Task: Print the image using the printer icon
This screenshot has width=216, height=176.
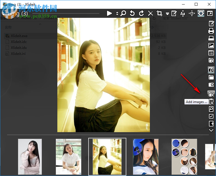Action: pos(211,31)
